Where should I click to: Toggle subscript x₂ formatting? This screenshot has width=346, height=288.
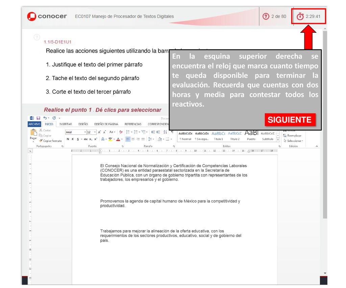(x=91, y=139)
